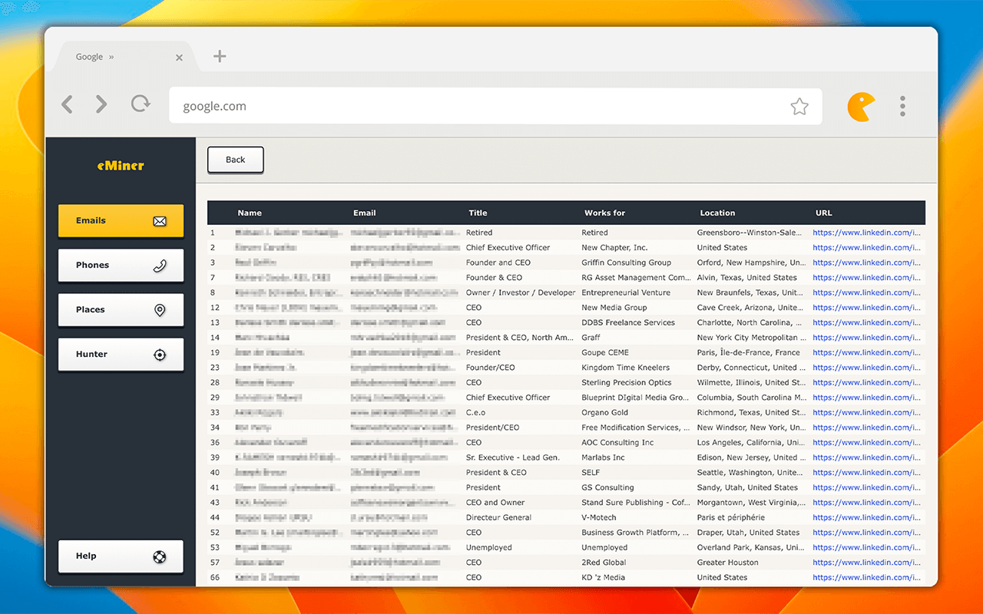
Task: Click the 'Founder and CEO' title cell
Action: point(498,262)
